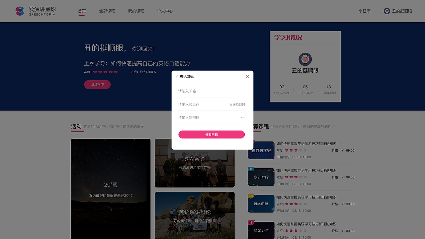Open the 全部课程 page

107,11
